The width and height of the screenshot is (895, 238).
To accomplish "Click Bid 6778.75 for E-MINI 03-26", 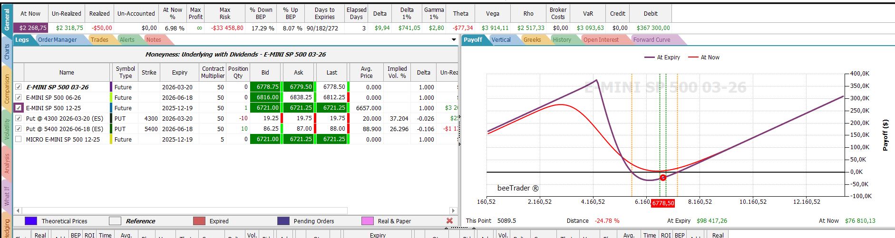I will point(265,87).
